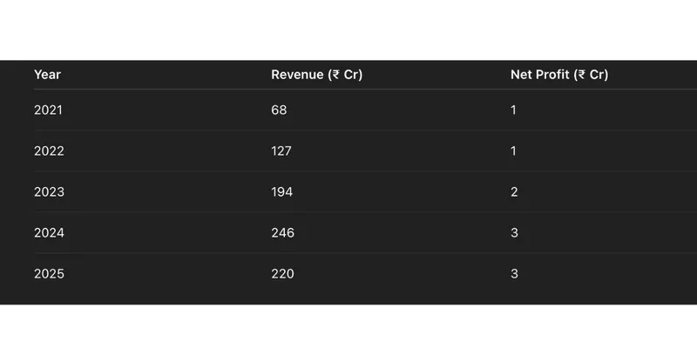
Task: Select the 2023 year cell
Action: pos(49,191)
